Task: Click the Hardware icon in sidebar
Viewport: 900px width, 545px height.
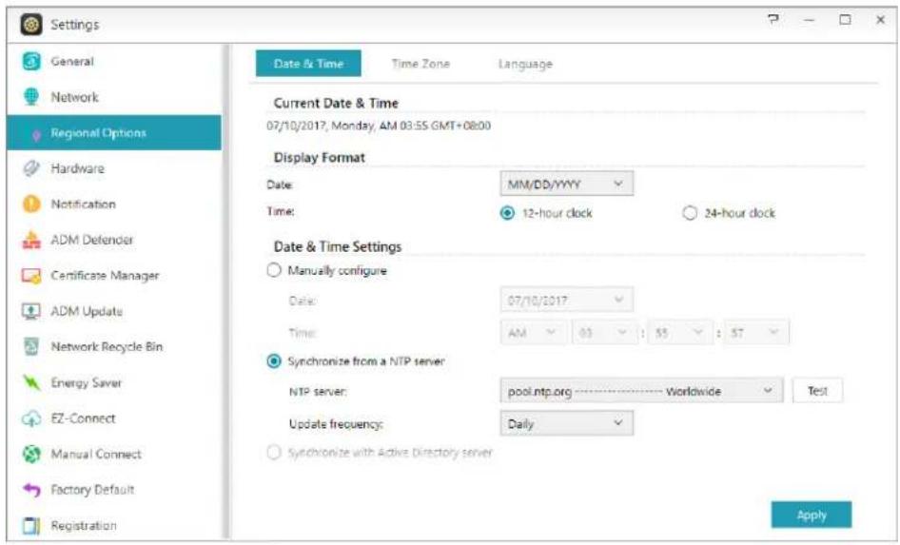Action: [31, 168]
